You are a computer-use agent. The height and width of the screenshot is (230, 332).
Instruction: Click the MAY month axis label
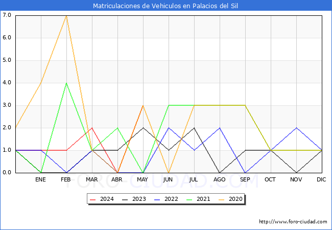coord(143,179)
